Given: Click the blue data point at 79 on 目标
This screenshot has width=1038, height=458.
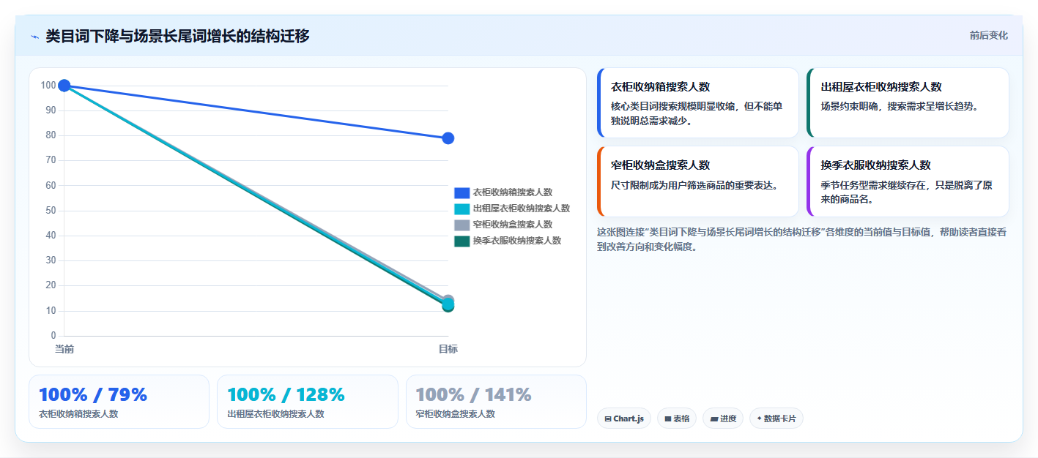Looking at the screenshot, I should [x=448, y=138].
